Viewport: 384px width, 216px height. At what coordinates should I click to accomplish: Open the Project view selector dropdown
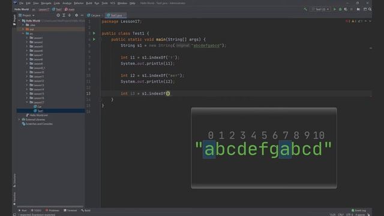coord(26,15)
